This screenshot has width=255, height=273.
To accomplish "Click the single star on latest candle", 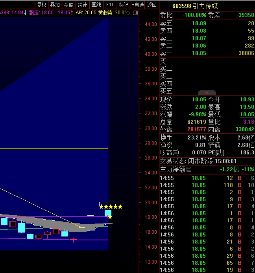I will click(x=110, y=217).
